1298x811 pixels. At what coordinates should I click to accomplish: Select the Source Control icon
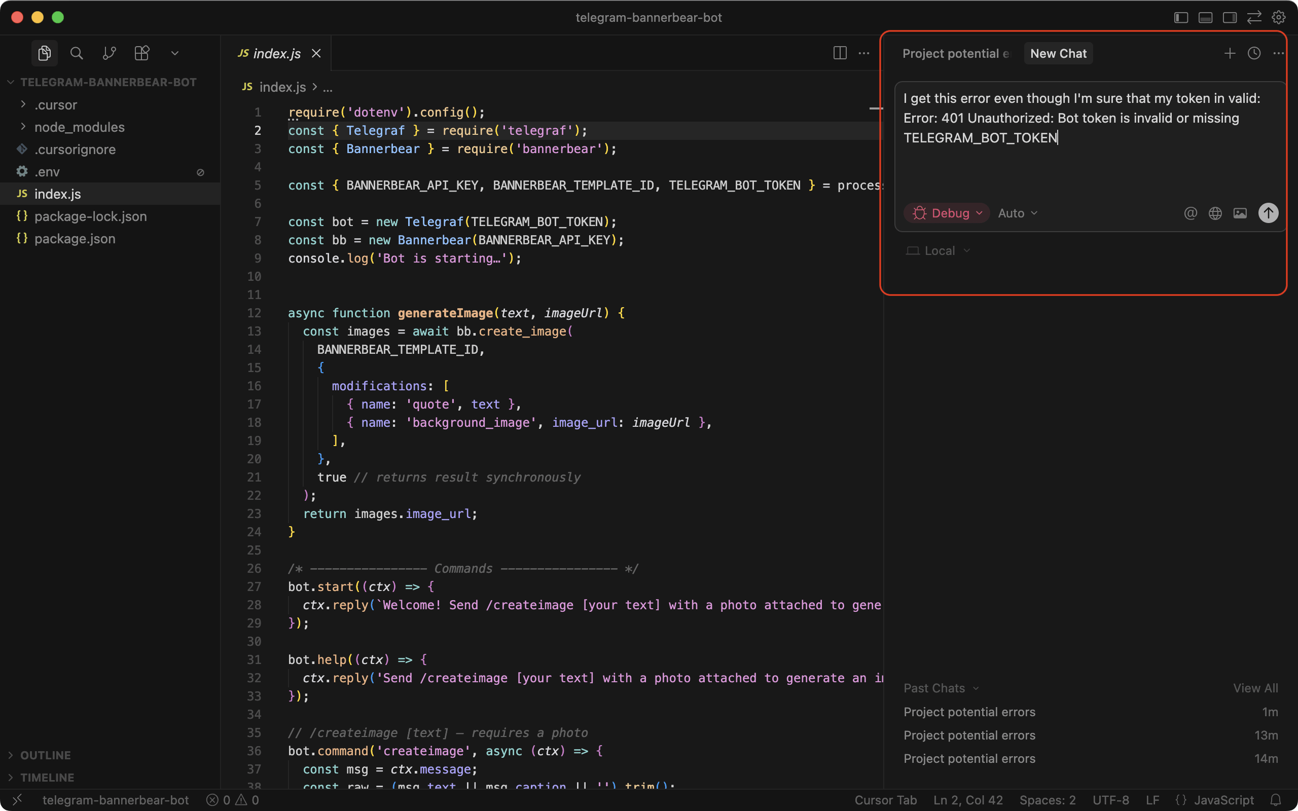[110, 53]
